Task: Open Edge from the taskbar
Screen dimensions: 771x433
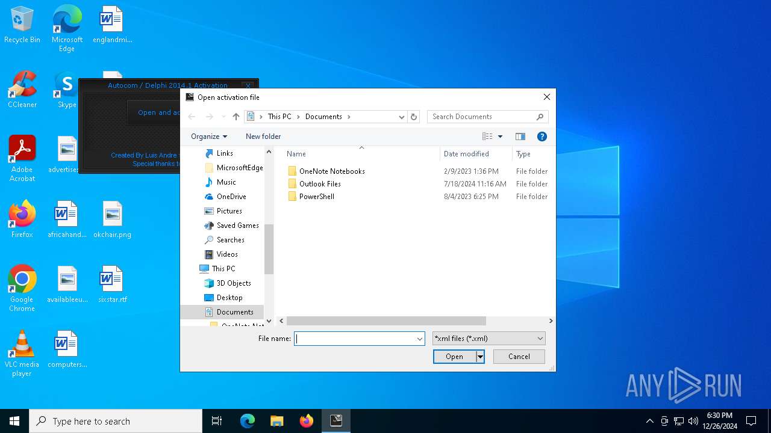Action: coord(248,421)
